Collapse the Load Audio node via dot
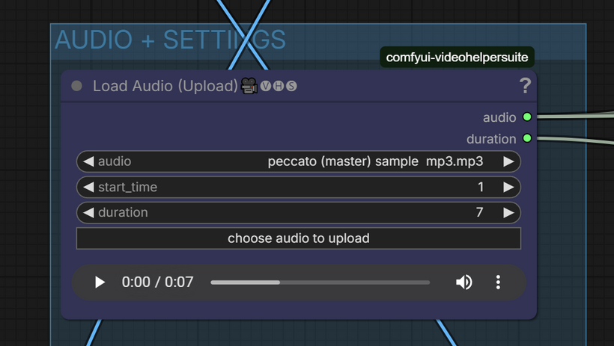614x346 pixels. pos(76,86)
